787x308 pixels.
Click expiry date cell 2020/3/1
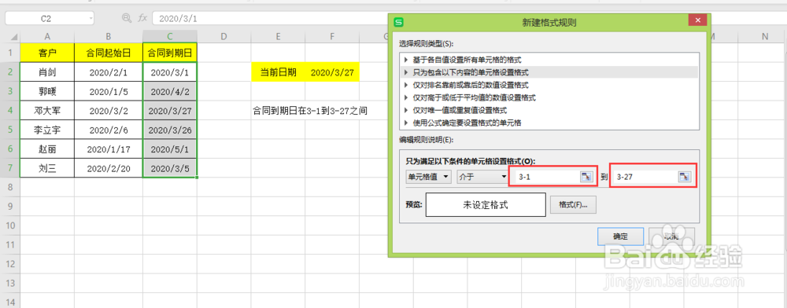(x=170, y=72)
